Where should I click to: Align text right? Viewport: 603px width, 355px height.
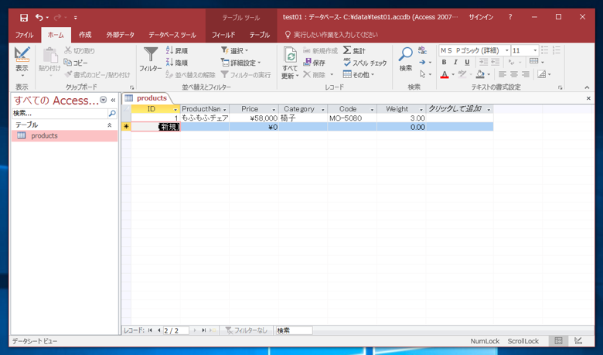tap(526, 74)
